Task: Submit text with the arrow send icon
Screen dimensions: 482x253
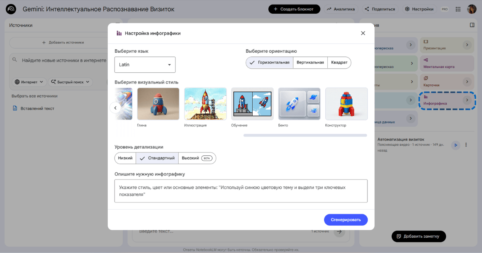Action: (339, 232)
